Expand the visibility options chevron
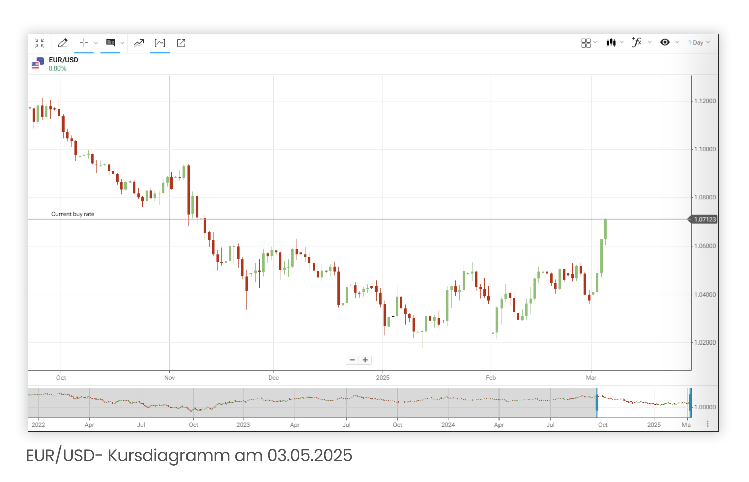749x482 pixels. pyautogui.click(x=677, y=42)
